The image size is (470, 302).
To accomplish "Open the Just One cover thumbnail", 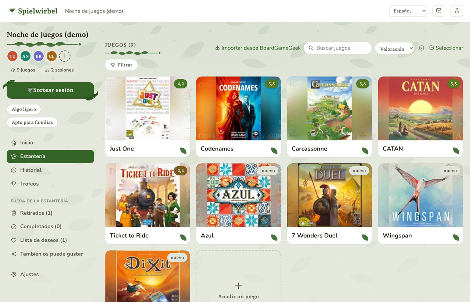I will tap(148, 109).
